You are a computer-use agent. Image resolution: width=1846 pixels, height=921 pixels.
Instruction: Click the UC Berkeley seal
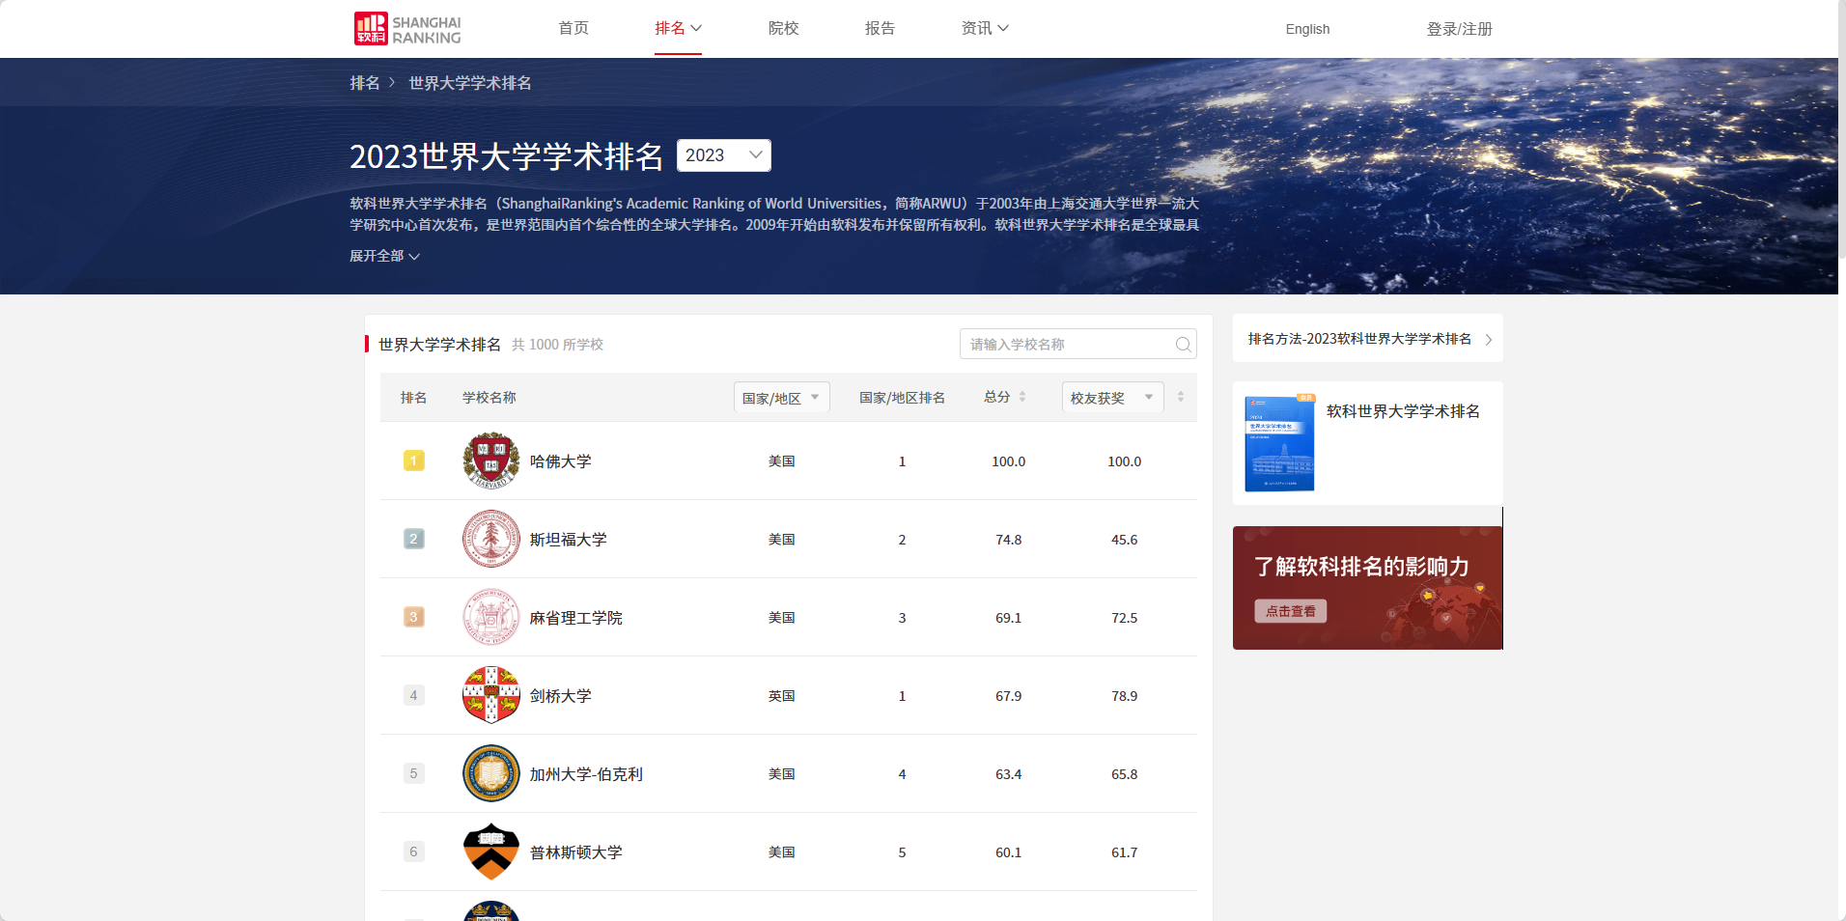491,773
